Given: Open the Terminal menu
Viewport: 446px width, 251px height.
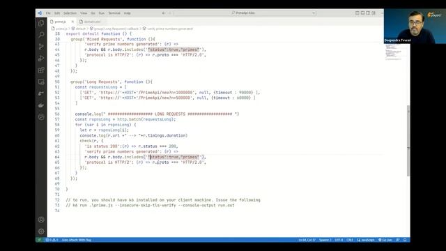Looking at the screenshot, I should (x=114, y=13).
